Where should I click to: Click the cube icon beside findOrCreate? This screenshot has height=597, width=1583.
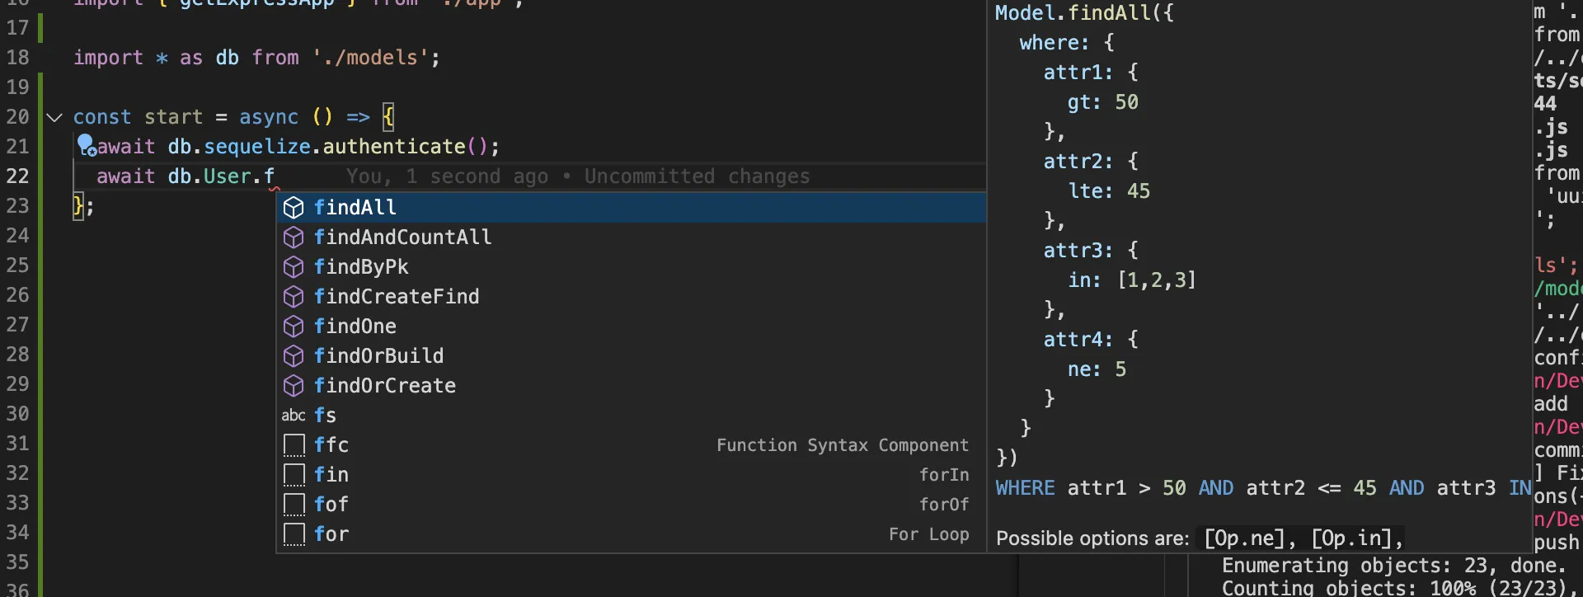coord(294,386)
